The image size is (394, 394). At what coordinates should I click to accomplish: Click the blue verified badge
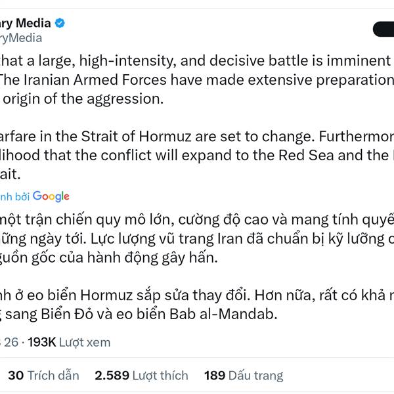60,23
